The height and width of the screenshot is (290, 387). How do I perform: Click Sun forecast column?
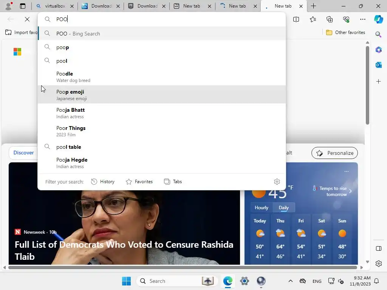point(342,239)
